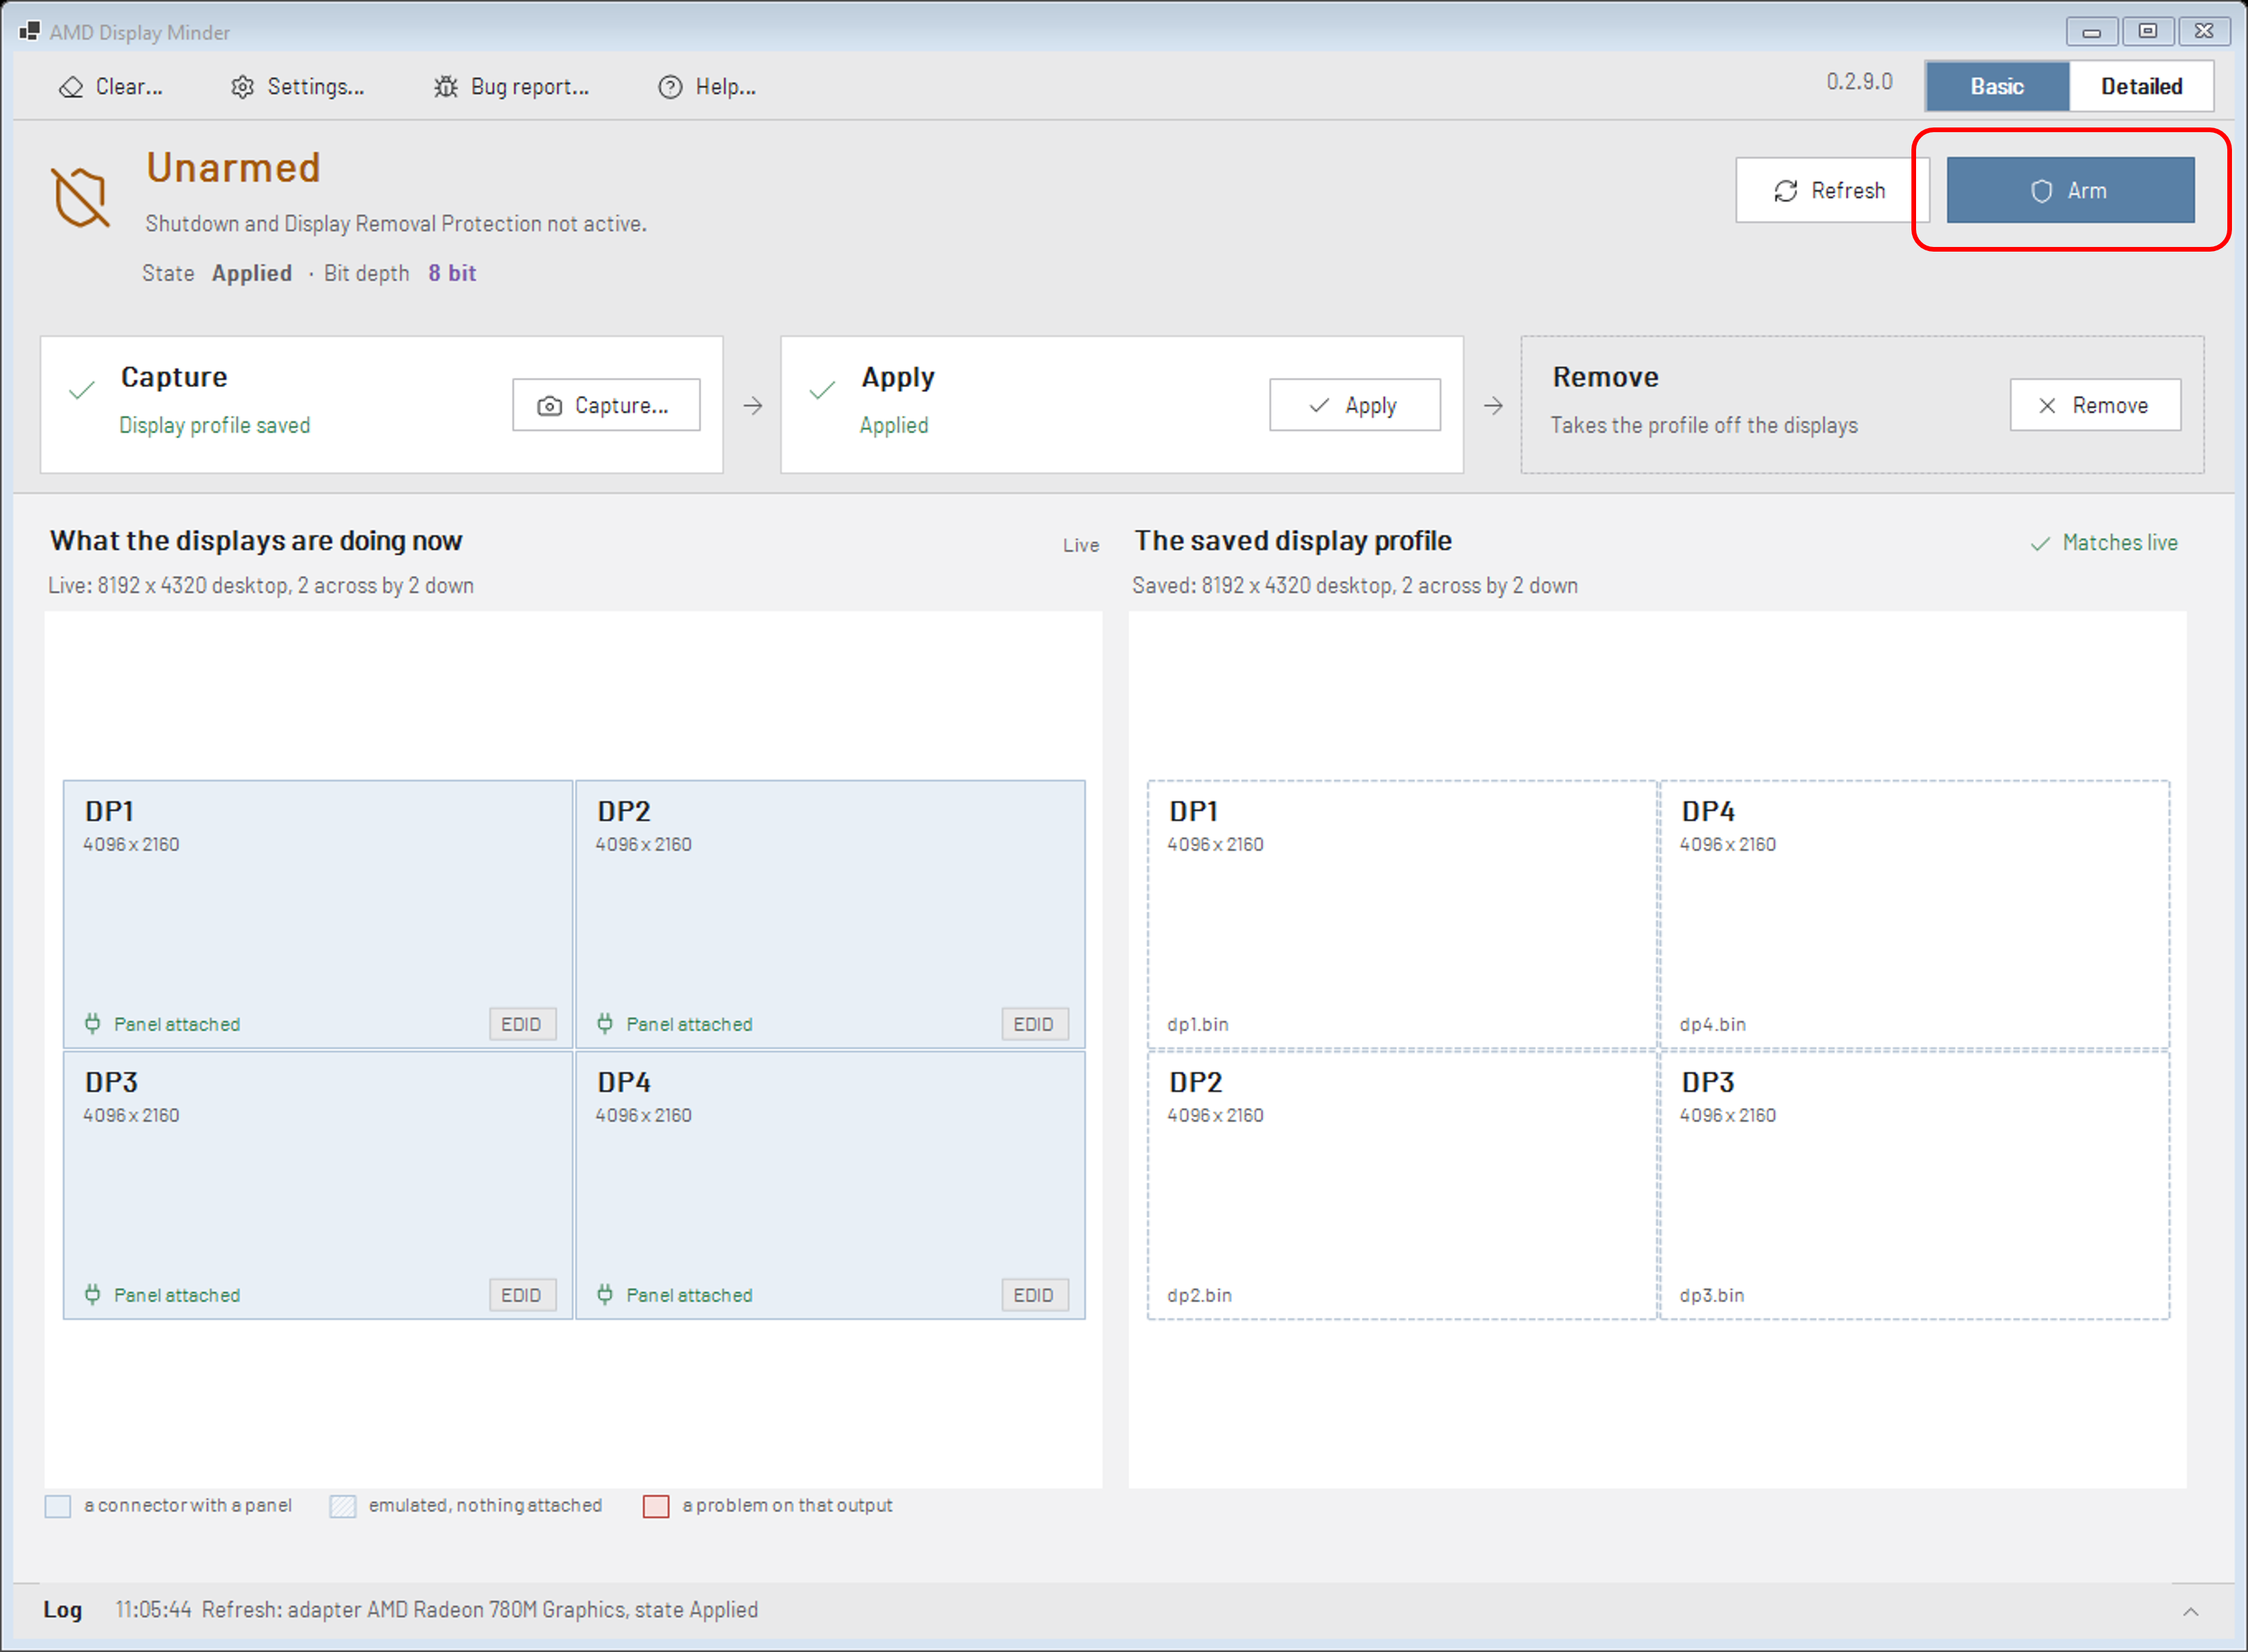This screenshot has width=2248, height=1652.
Task: Open EDID for live DP4
Action: [1035, 1295]
